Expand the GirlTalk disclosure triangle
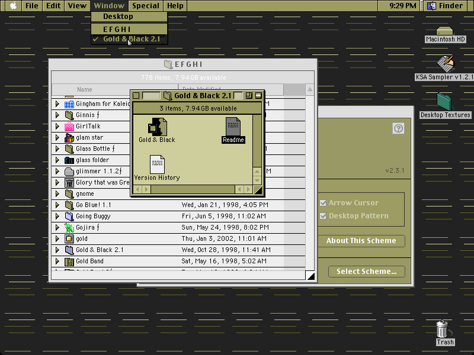This screenshot has width=474, height=355. point(57,126)
